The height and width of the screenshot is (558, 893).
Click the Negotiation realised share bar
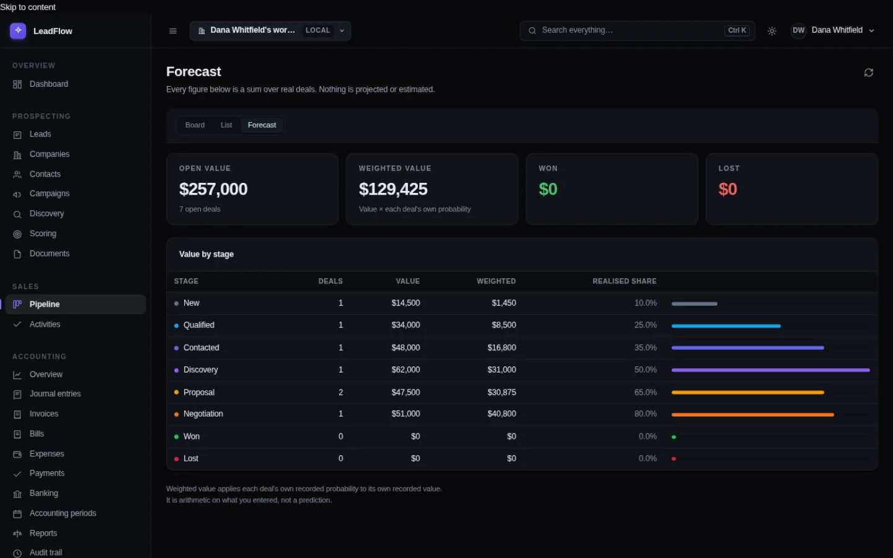coord(752,415)
